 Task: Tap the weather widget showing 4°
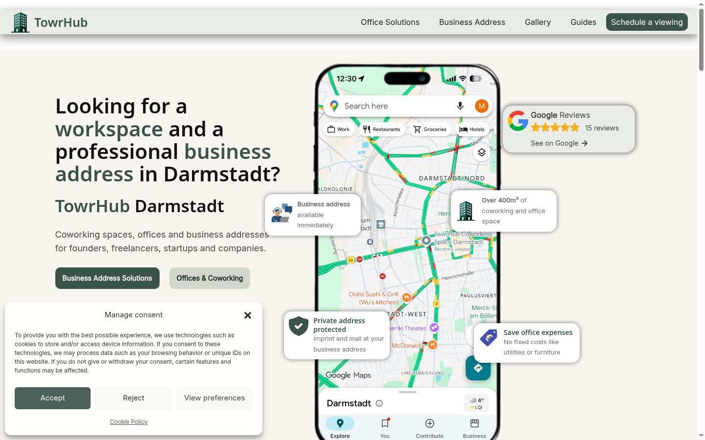point(476,403)
